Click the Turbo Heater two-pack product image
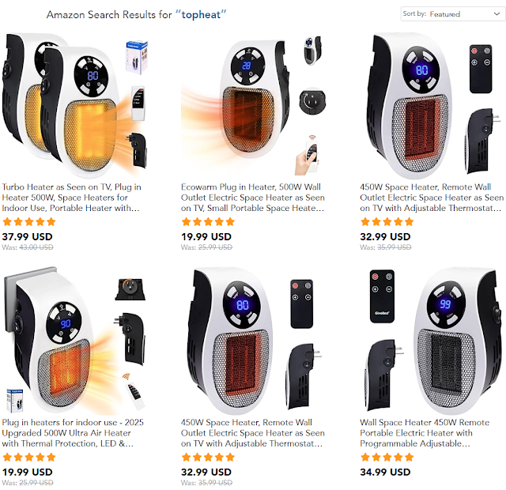Image resolution: width=506 pixels, height=490 pixels. click(75, 105)
